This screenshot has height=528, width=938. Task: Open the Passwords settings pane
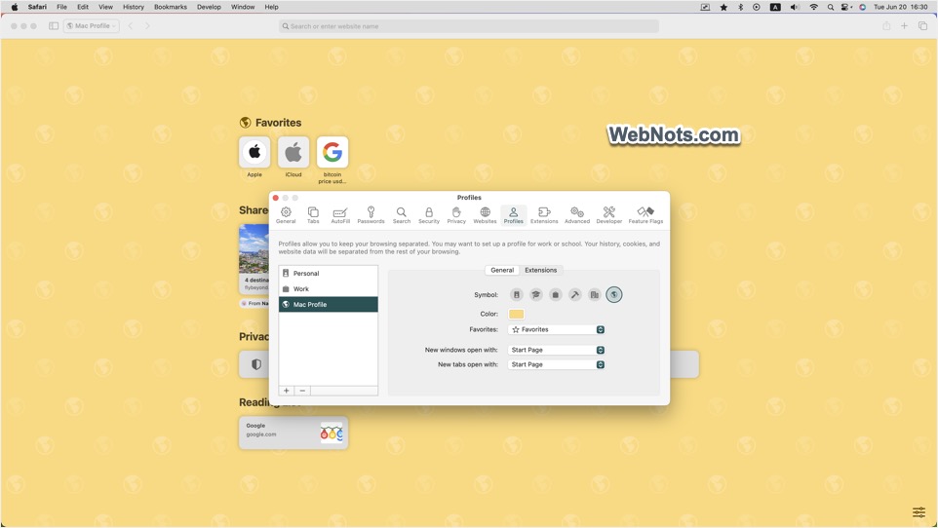(x=371, y=215)
